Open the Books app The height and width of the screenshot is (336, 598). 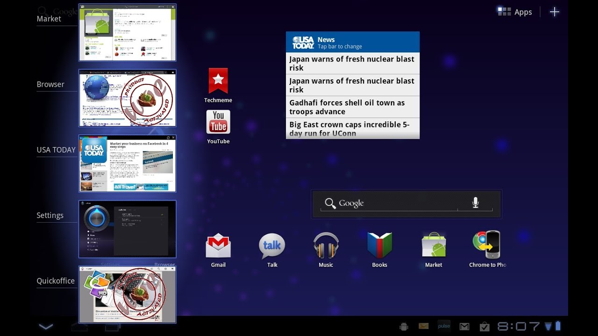[x=379, y=246]
